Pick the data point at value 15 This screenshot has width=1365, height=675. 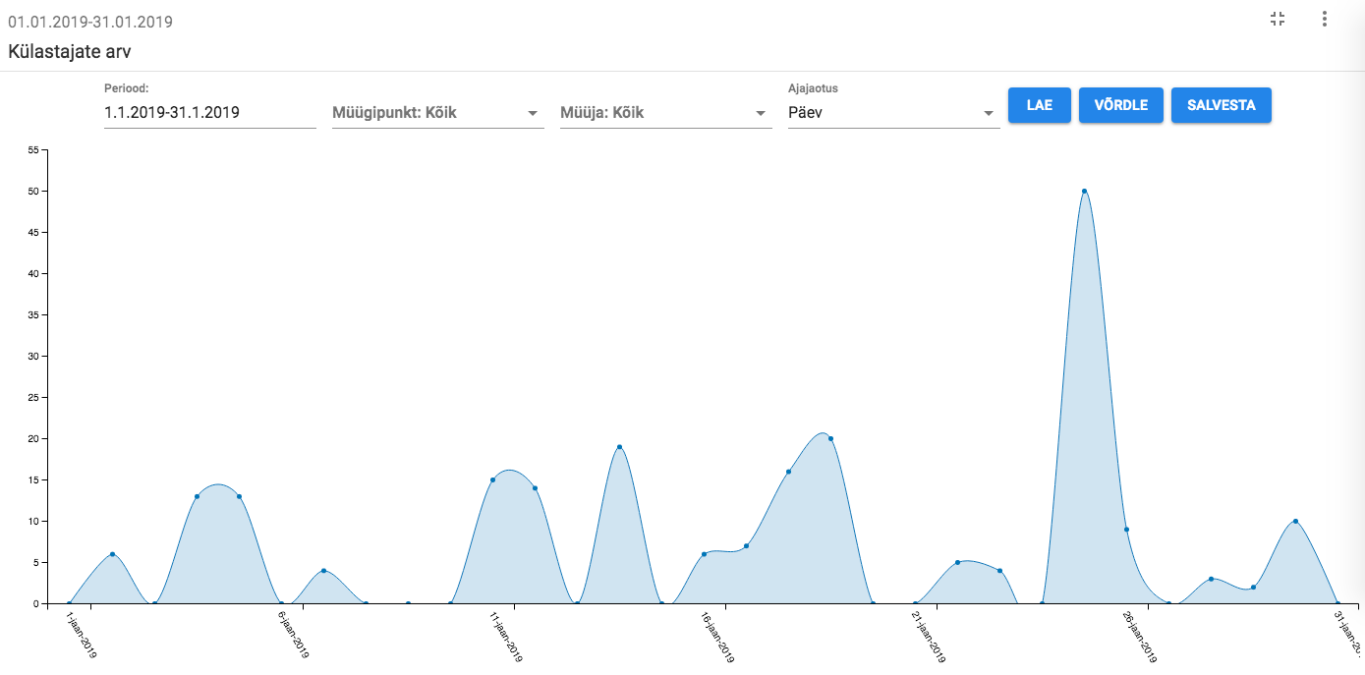pos(492,480)
